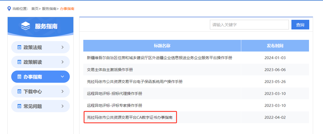Open 服务指南 breadcrumb link

click(x=49, y=9)
